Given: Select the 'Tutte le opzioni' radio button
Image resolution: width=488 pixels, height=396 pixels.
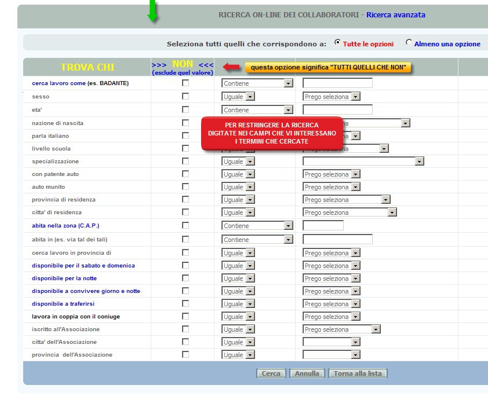Looking at the screenshot, I should pos(337,42).
